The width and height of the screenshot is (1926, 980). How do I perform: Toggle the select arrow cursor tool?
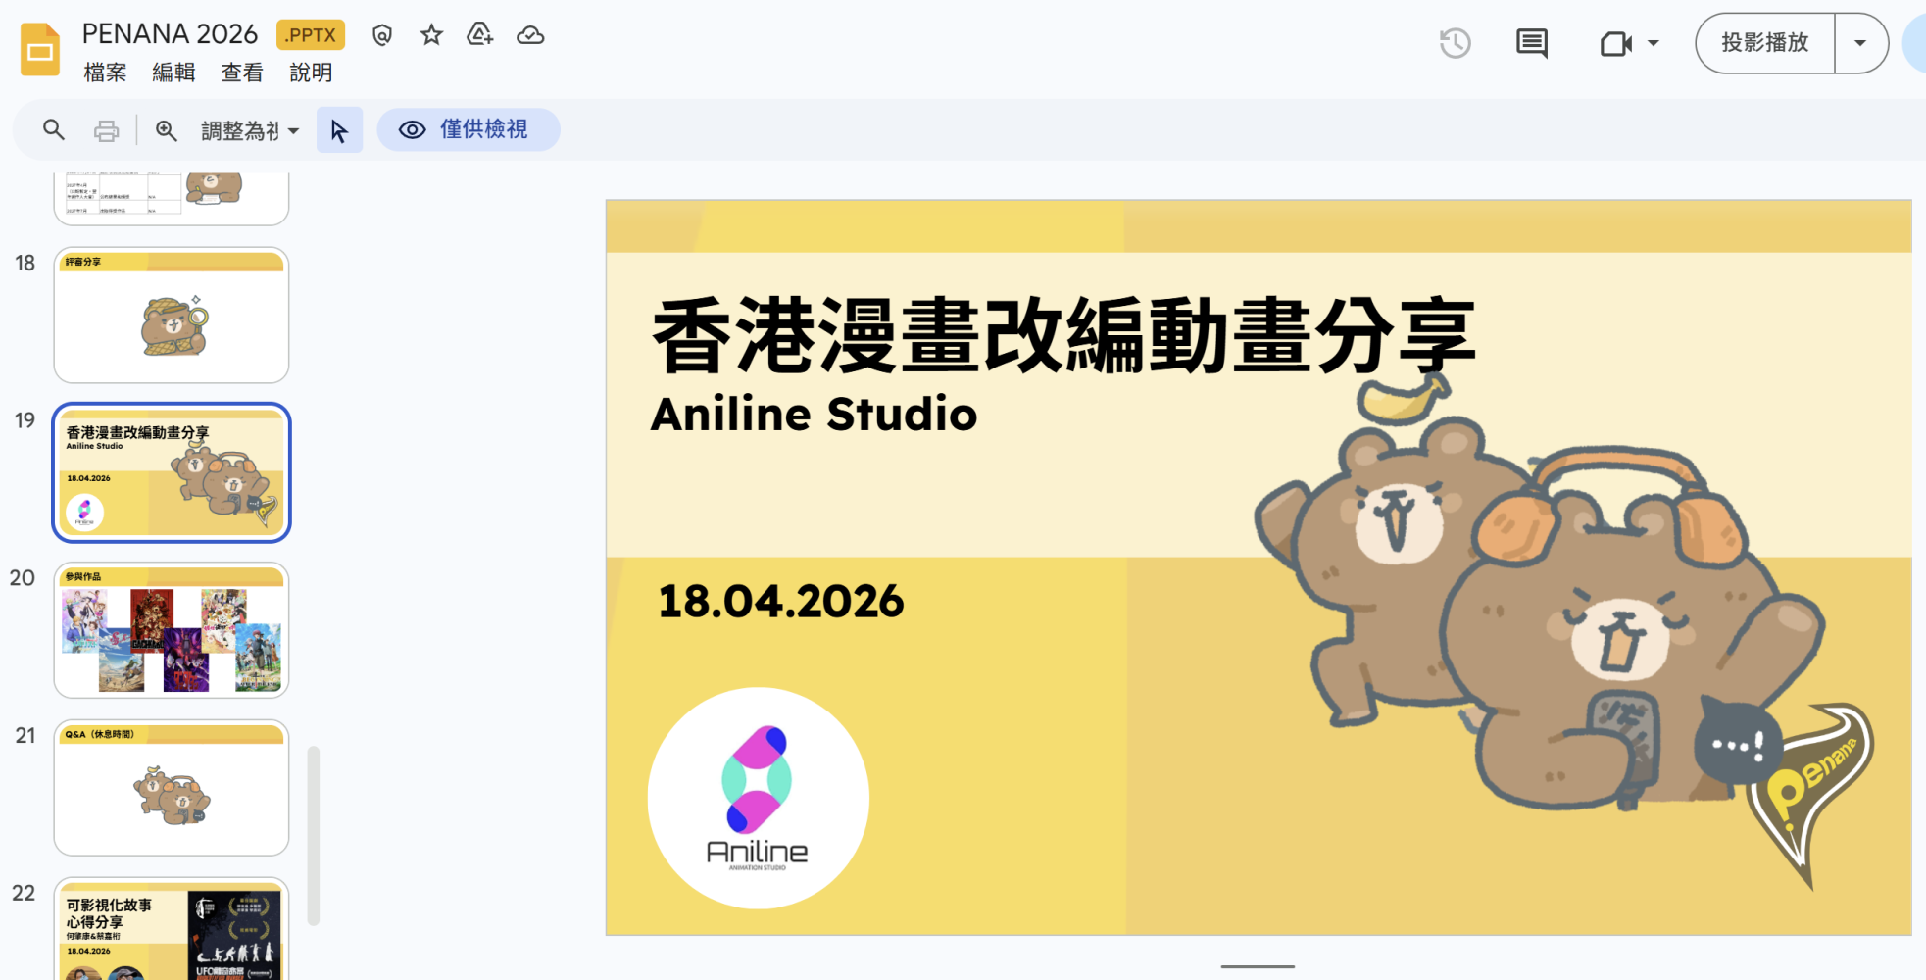[x=339, y=130]
